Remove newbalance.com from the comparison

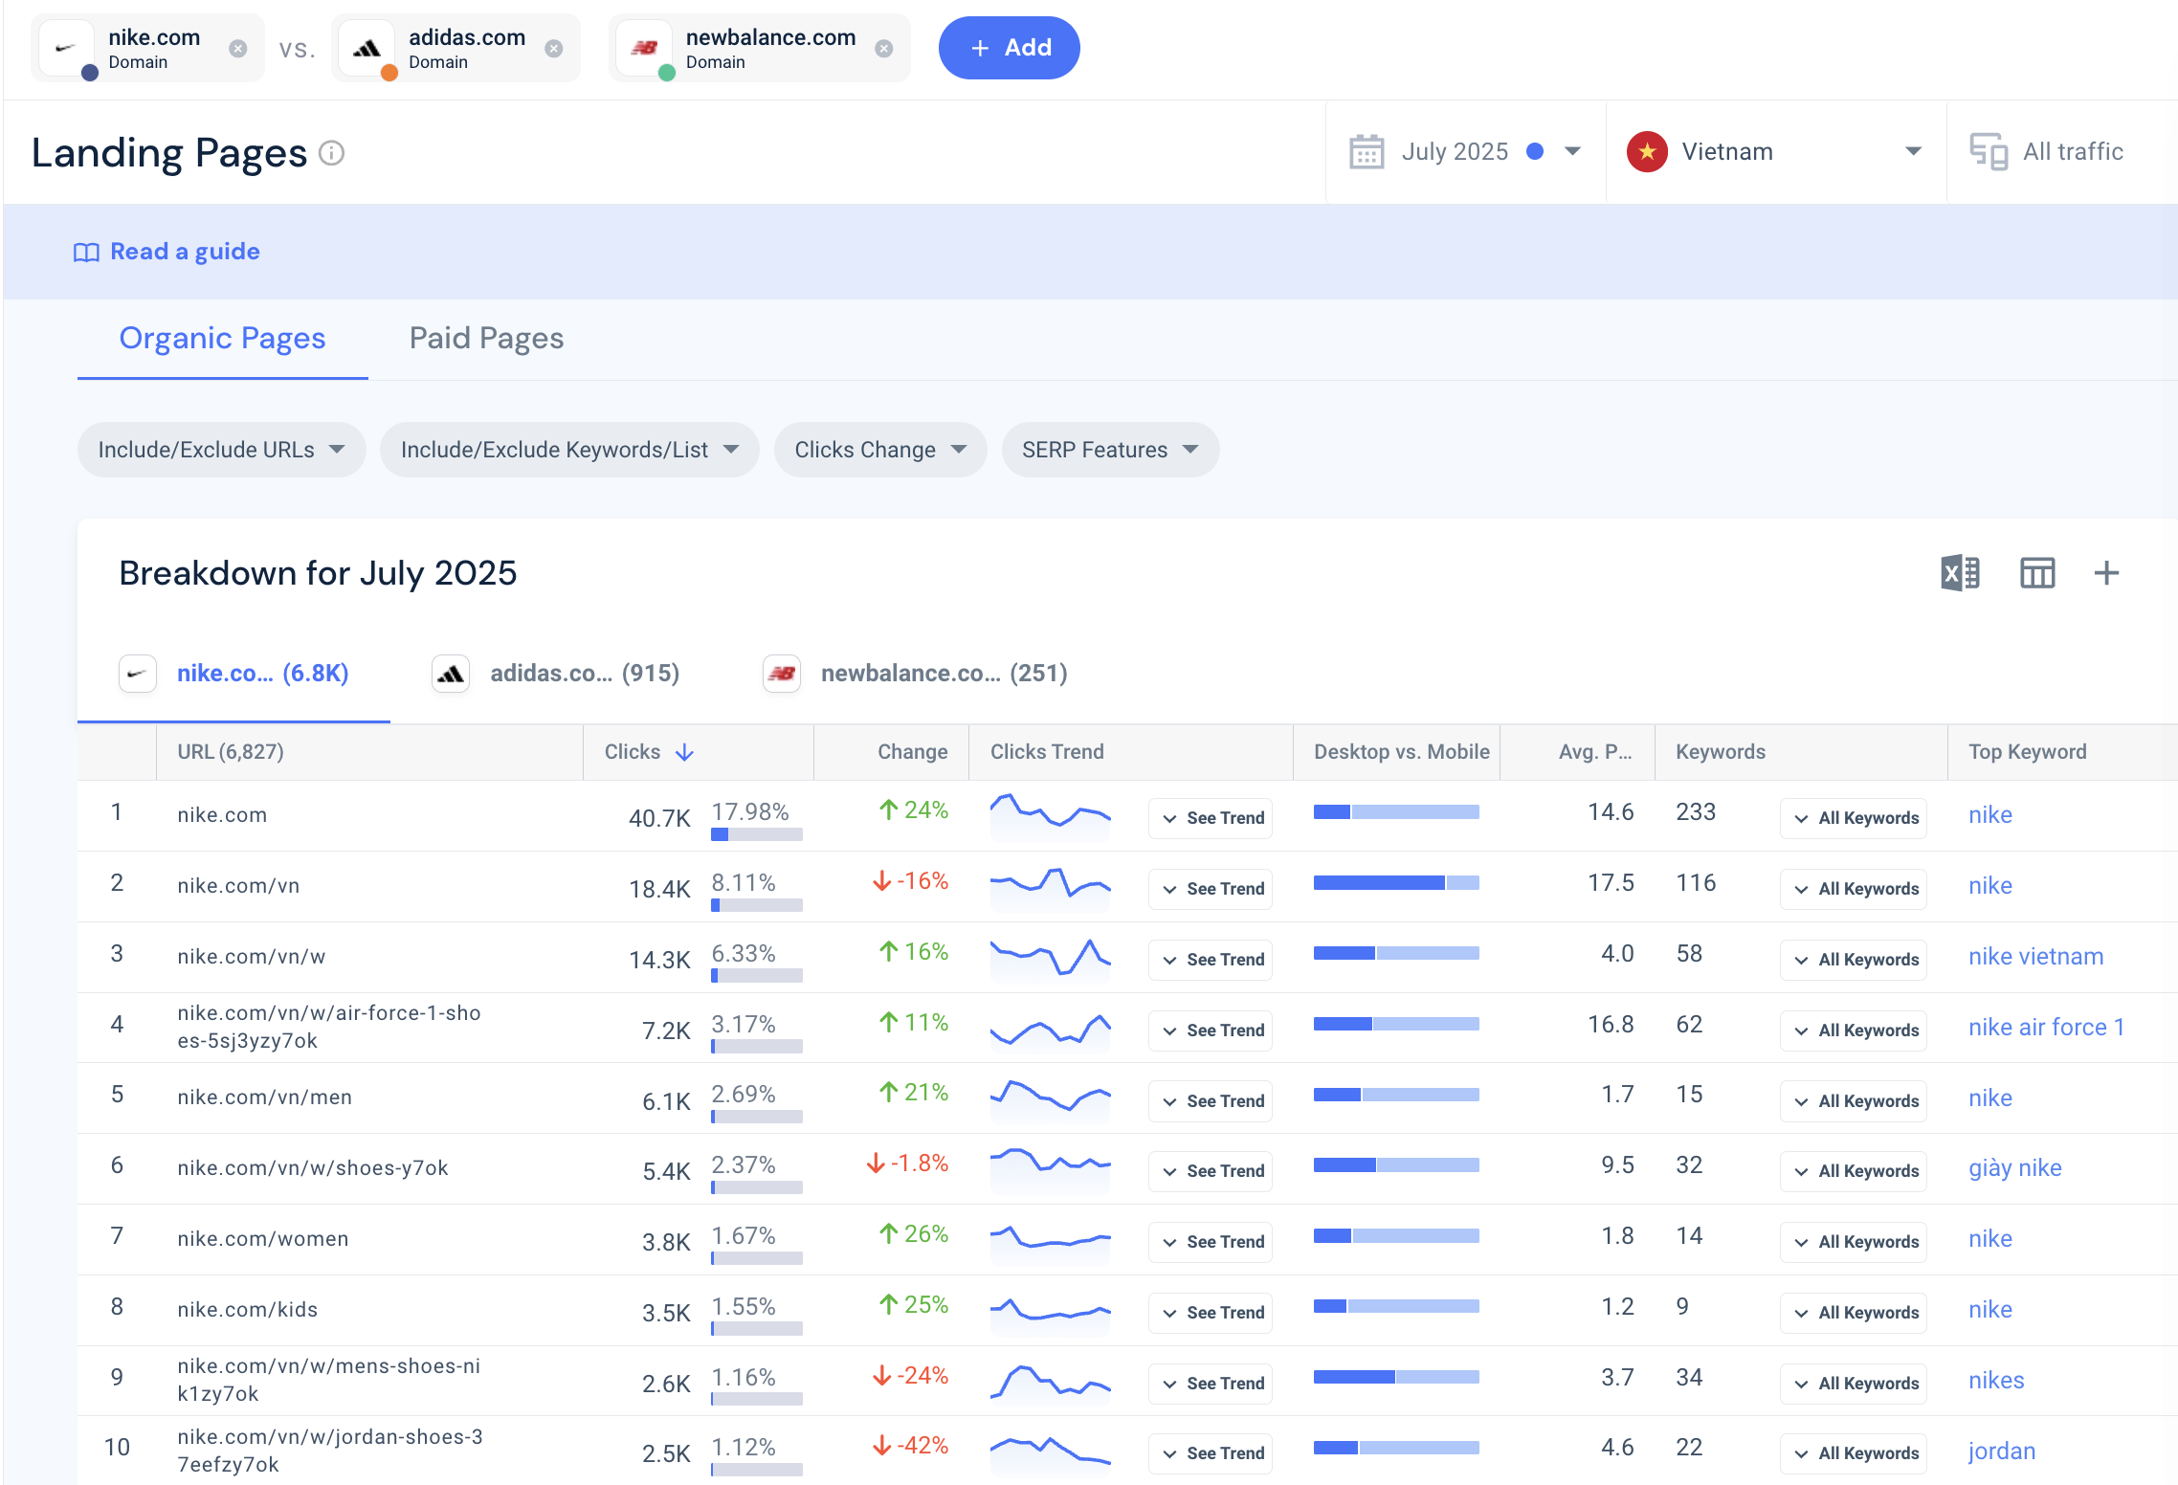coord(884,49)
